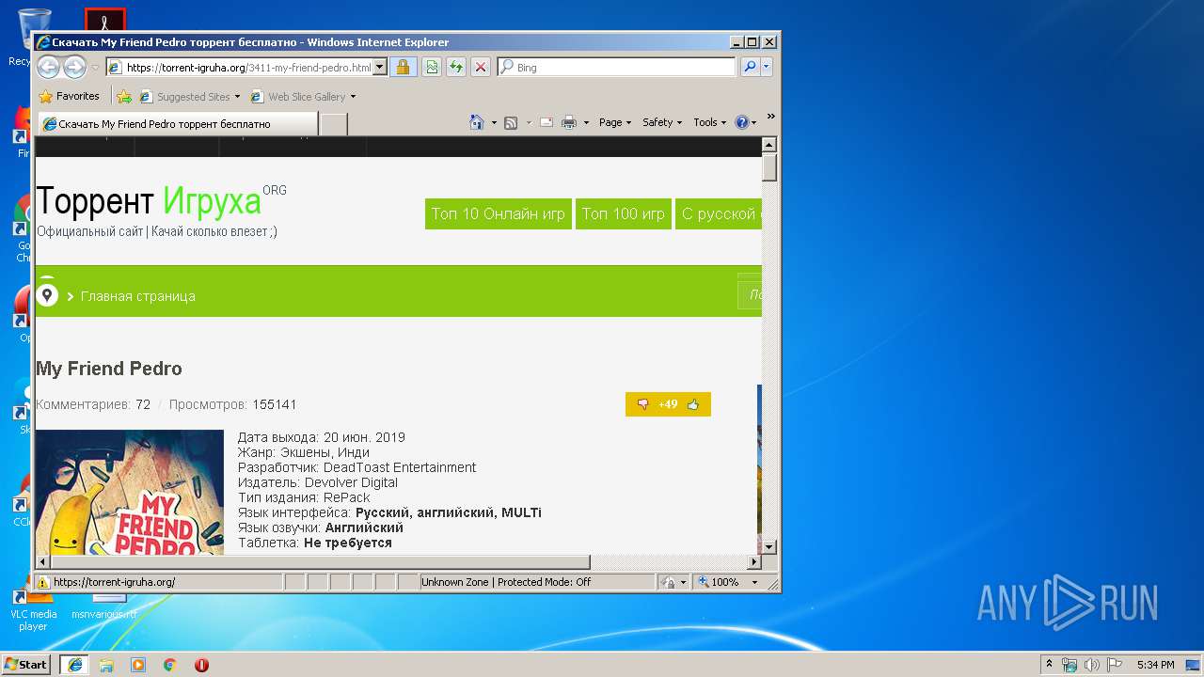Click the volume speaker tray icon

point(1092,665)
